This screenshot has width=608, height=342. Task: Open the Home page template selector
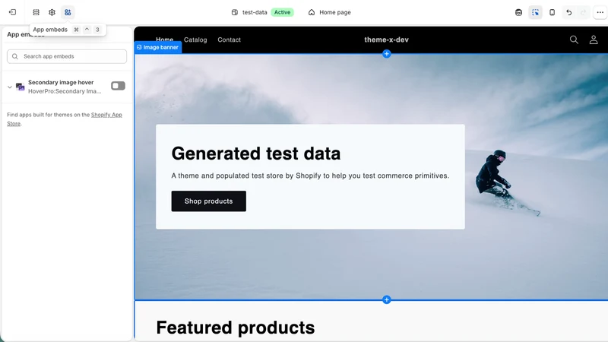[330, 12]
